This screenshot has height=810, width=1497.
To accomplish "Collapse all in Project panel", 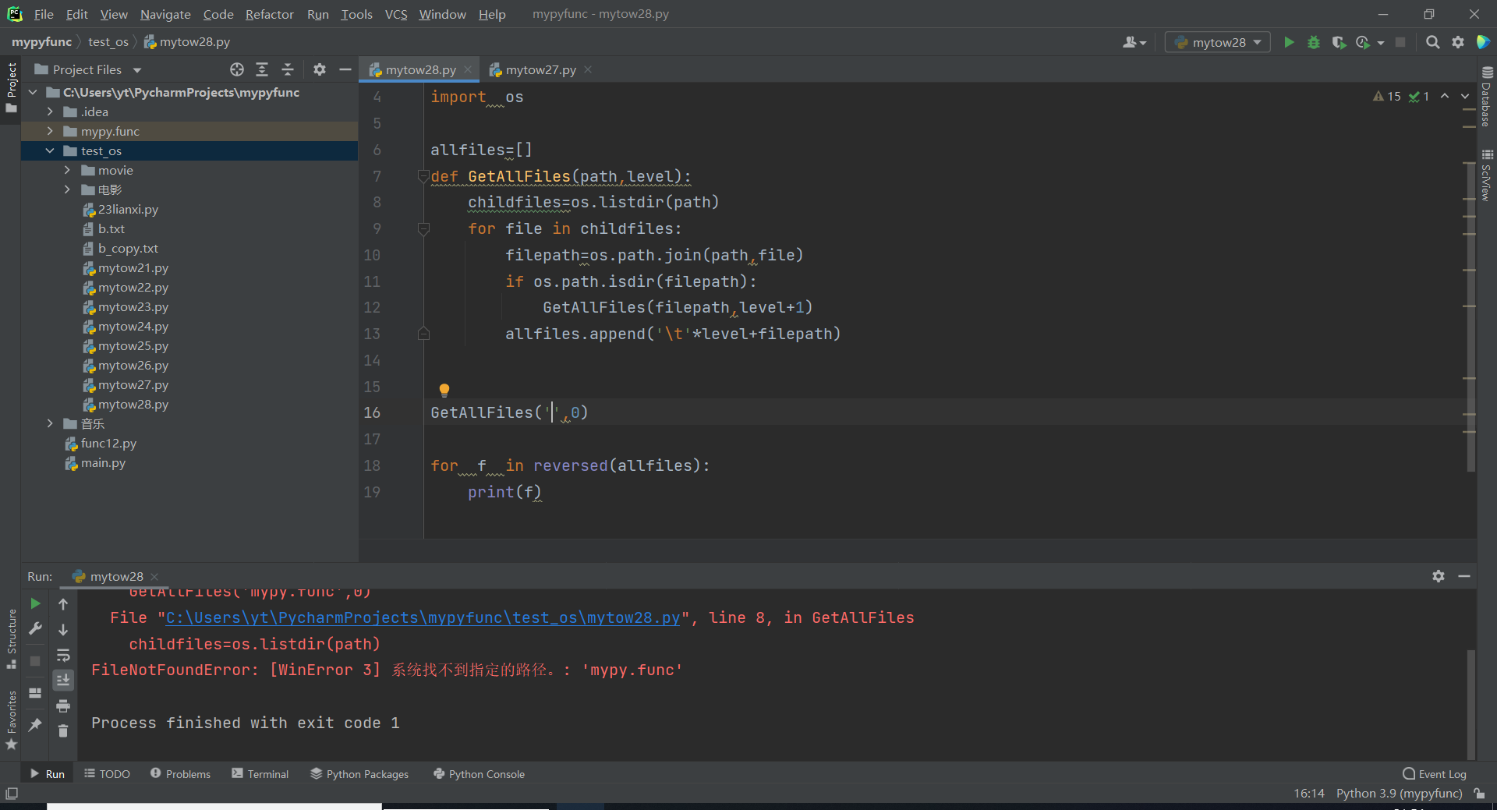I will [x=287, y=69].
